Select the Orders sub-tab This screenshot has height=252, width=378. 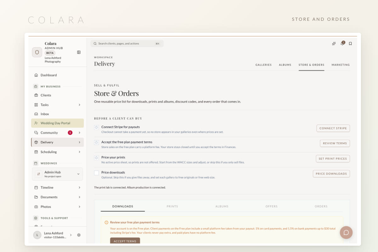pyautogui.click(x=321, y=206)
